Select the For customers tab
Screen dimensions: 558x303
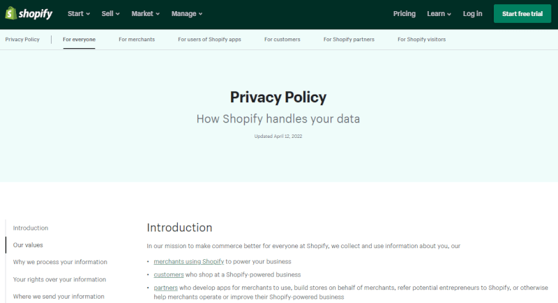[282, 40]
